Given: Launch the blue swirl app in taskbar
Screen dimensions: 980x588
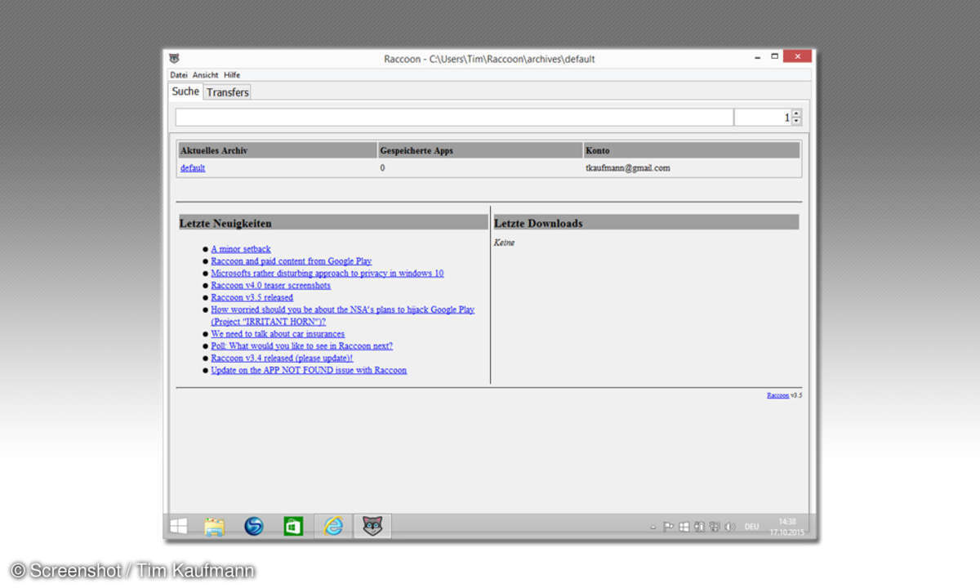Looking at the screenshot, I should 254,526.
